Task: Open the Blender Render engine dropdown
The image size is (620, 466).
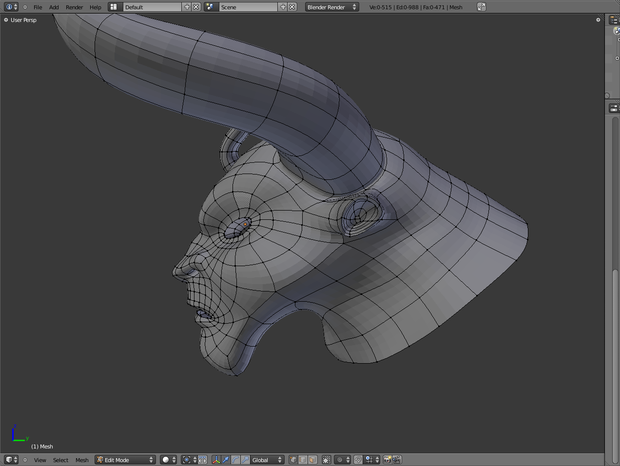Action: coord(332,7)
